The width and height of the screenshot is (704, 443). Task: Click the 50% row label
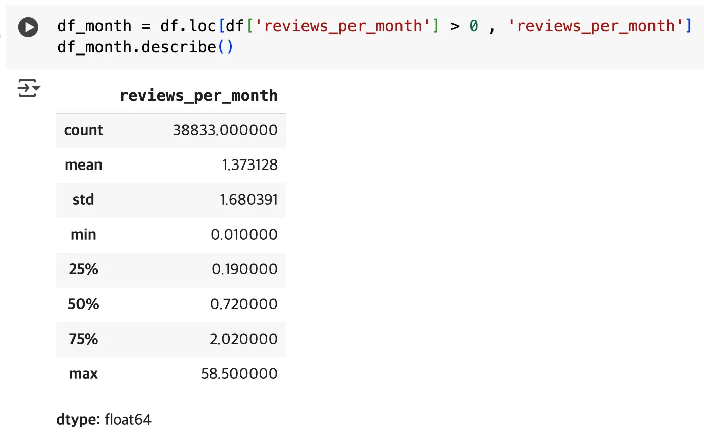coord(83,304)
